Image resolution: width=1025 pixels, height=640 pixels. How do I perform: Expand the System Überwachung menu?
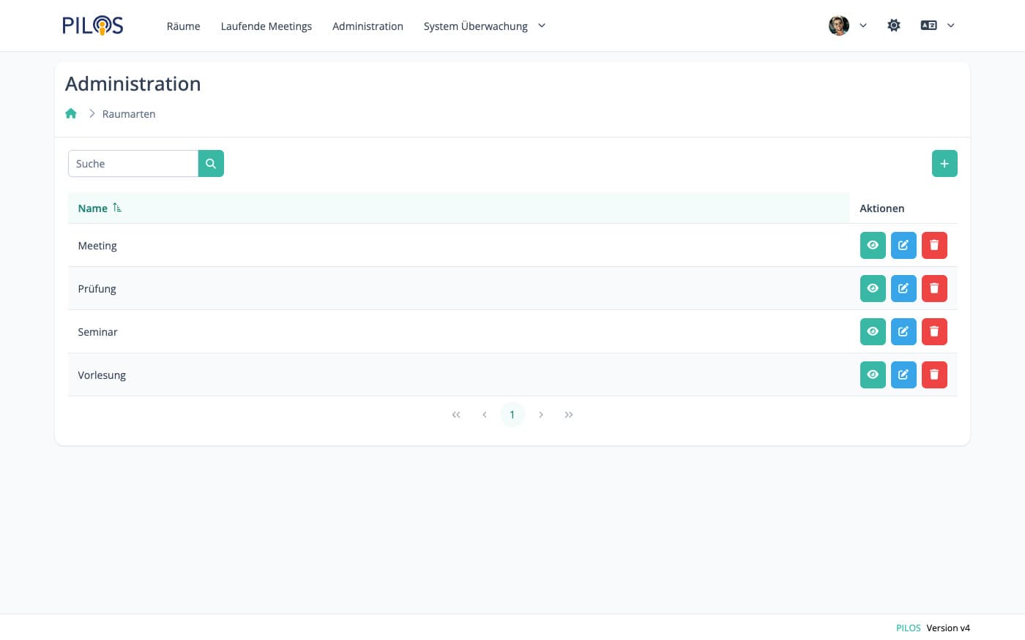coord(484,26)
